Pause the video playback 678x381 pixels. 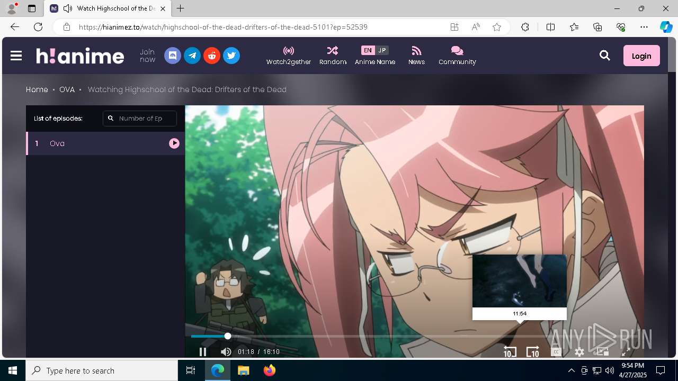coord(203,352)
